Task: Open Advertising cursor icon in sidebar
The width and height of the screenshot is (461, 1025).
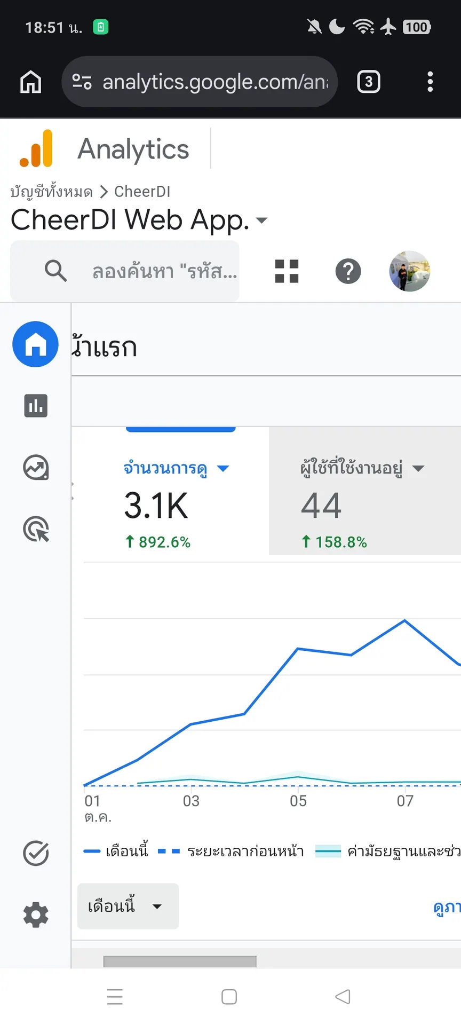Action: click(36, 530)
